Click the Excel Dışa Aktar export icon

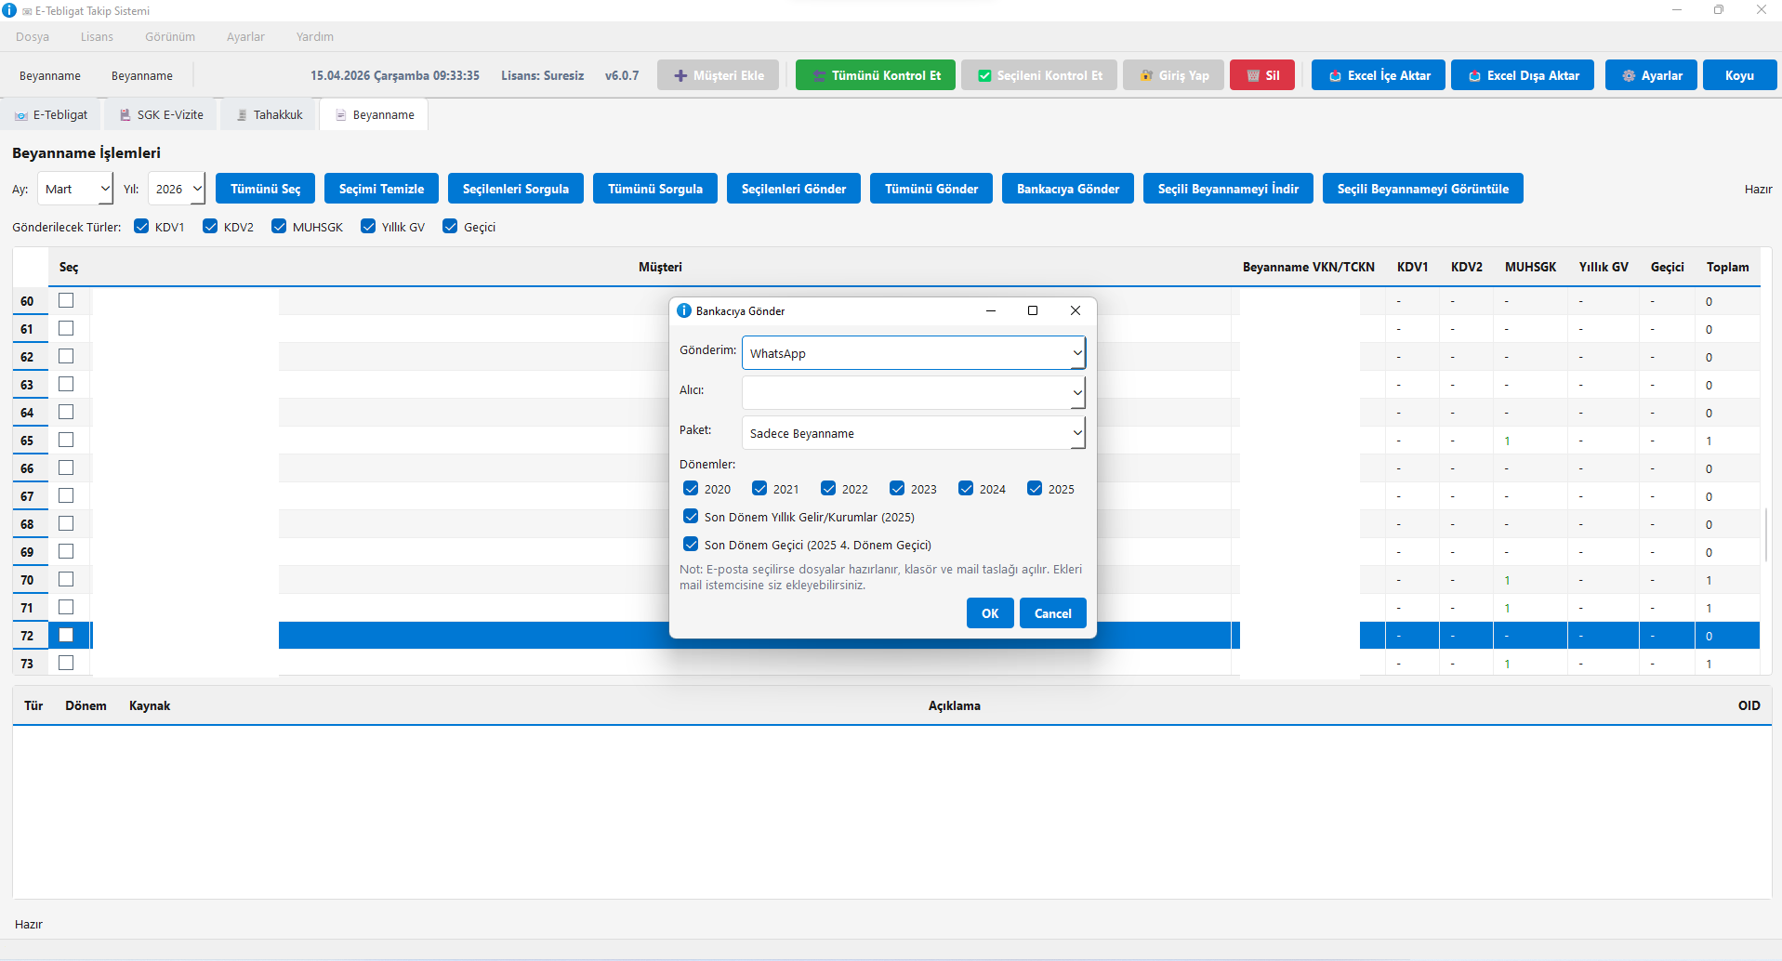coord(1474,76)
